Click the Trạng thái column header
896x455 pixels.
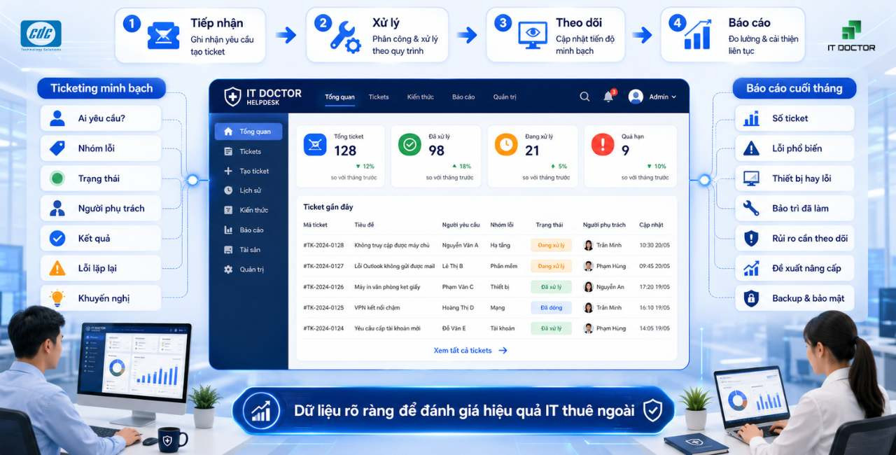(549, 225)
